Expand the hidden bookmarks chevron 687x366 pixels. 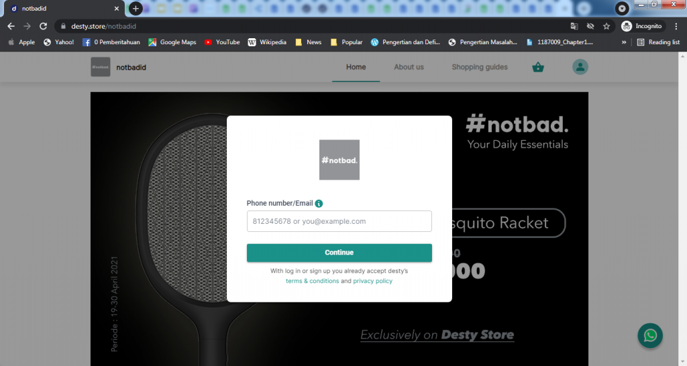pos(624,42)
